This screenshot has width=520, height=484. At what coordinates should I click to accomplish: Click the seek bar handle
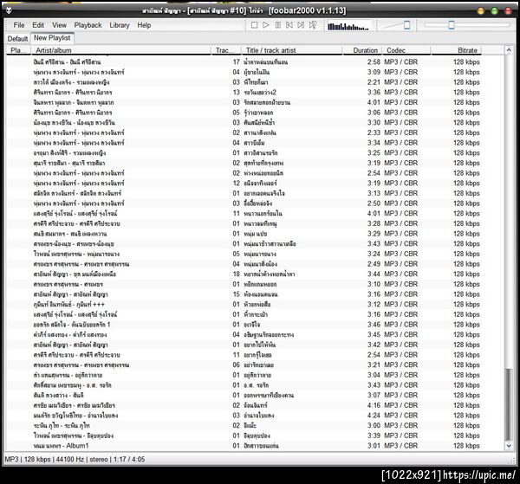[451, 25]
